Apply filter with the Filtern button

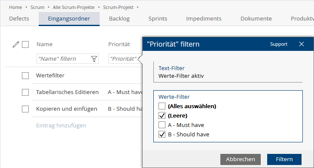[284, 159]
